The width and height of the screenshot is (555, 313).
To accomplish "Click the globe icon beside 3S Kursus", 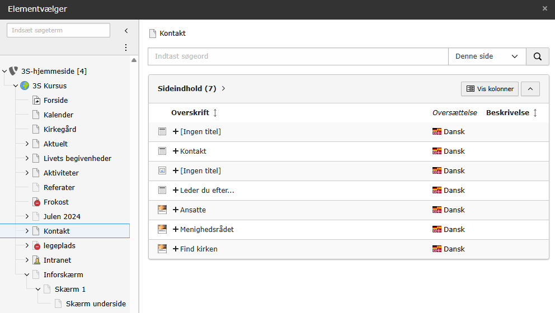I will pyautogui.click(x=25, y=86).
